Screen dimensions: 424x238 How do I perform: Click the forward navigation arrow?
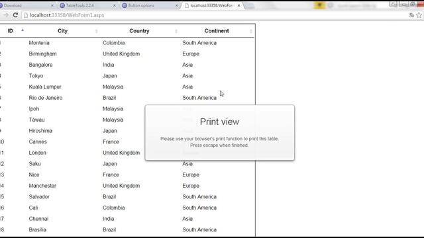(x=5, y=15)
